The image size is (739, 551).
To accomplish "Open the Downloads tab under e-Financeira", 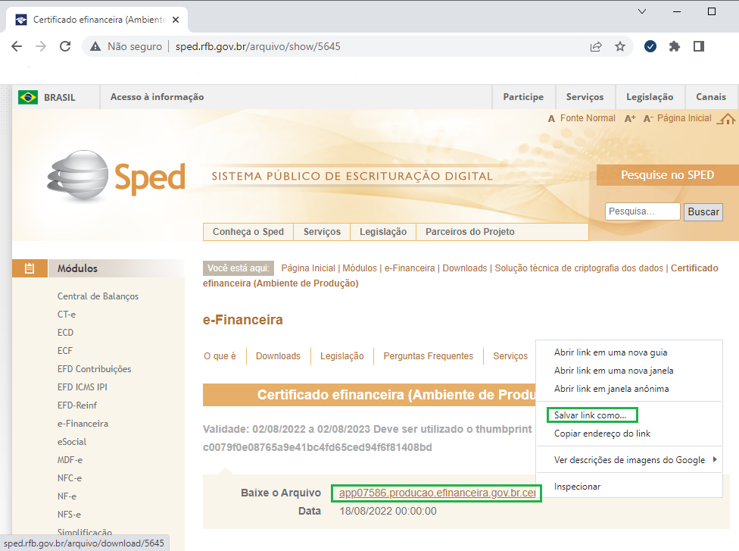I will pos(278,355).
